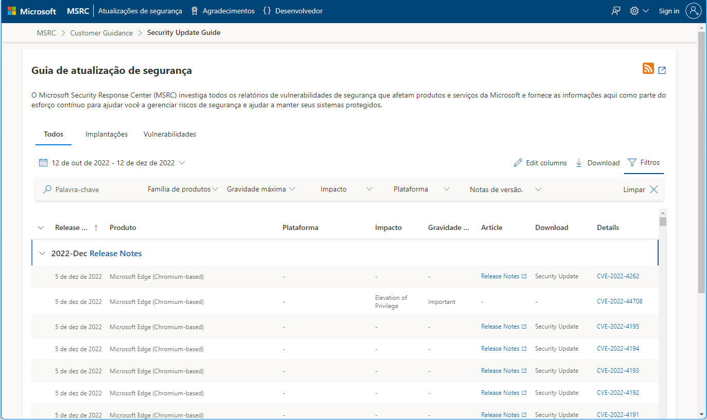Open the Gravidade máxima dropdown

tap(261, 189)
